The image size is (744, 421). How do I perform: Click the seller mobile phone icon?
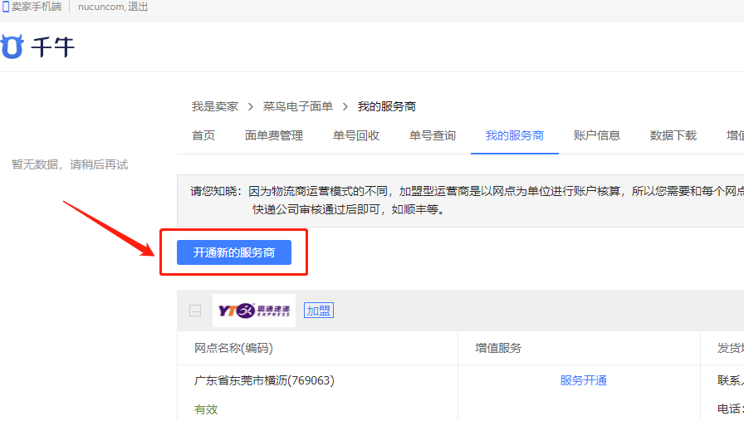click(5, 7)
